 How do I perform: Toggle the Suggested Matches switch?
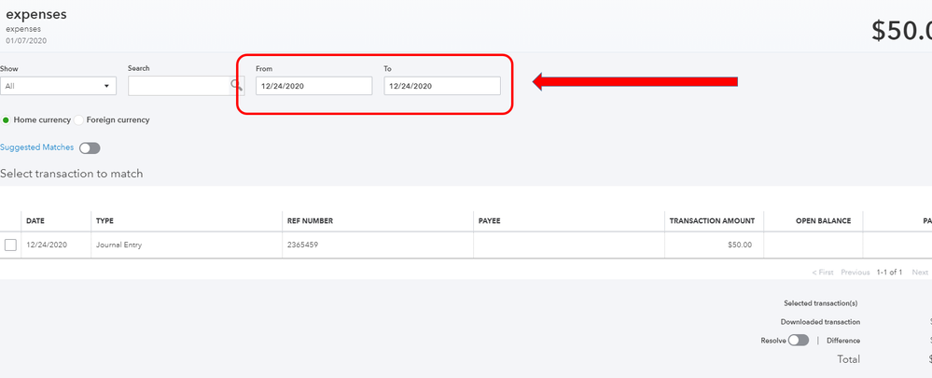pos(90,148)
